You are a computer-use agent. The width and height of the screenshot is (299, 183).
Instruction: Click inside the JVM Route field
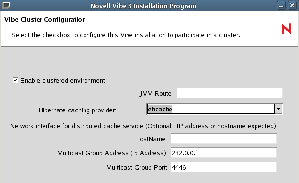coord(230,93)
